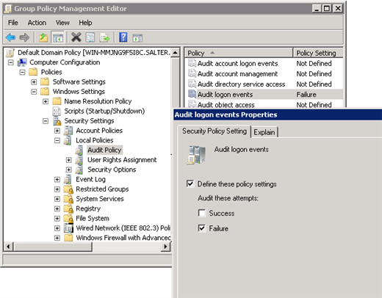382x298 pixels.
Task: Expand the Software Settings tree node
Action: [x=34, y=81]
